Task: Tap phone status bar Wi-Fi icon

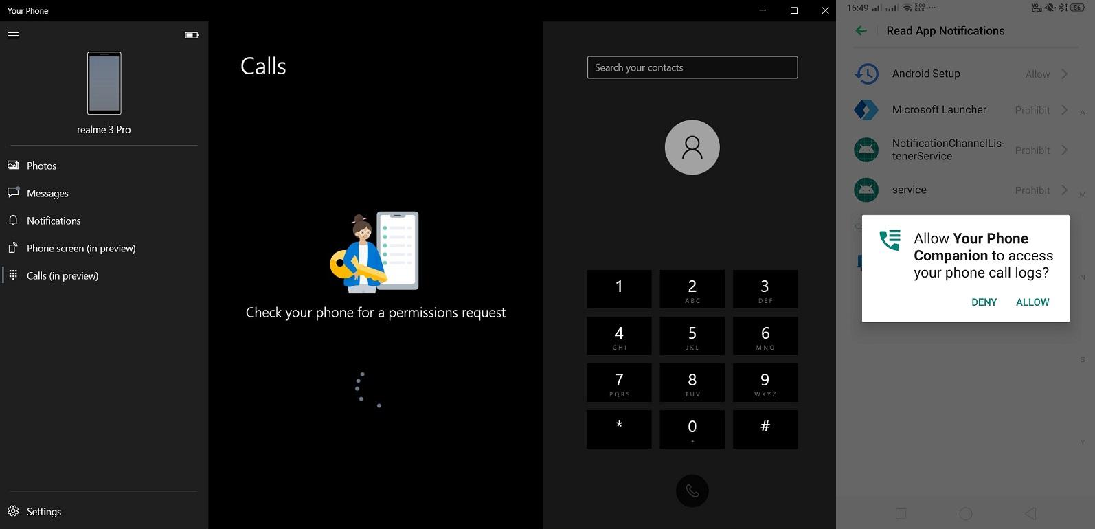Action: point(907,8)
